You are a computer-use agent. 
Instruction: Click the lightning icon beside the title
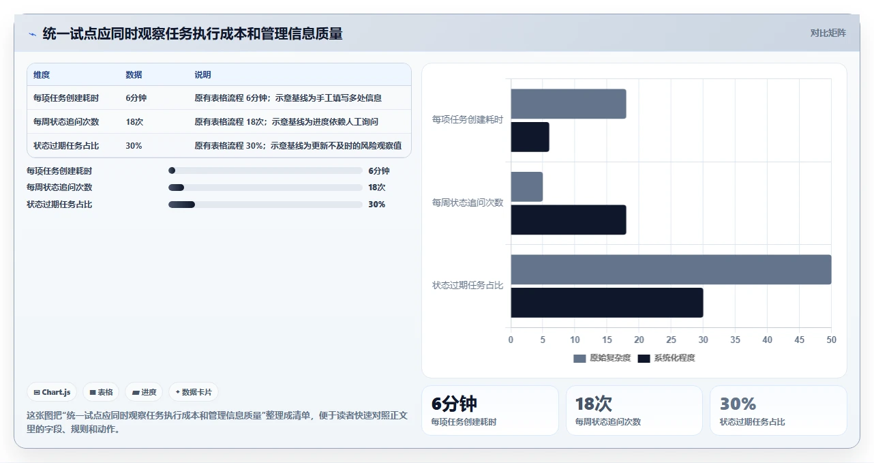pyautogui.click(x=32, y=33)
